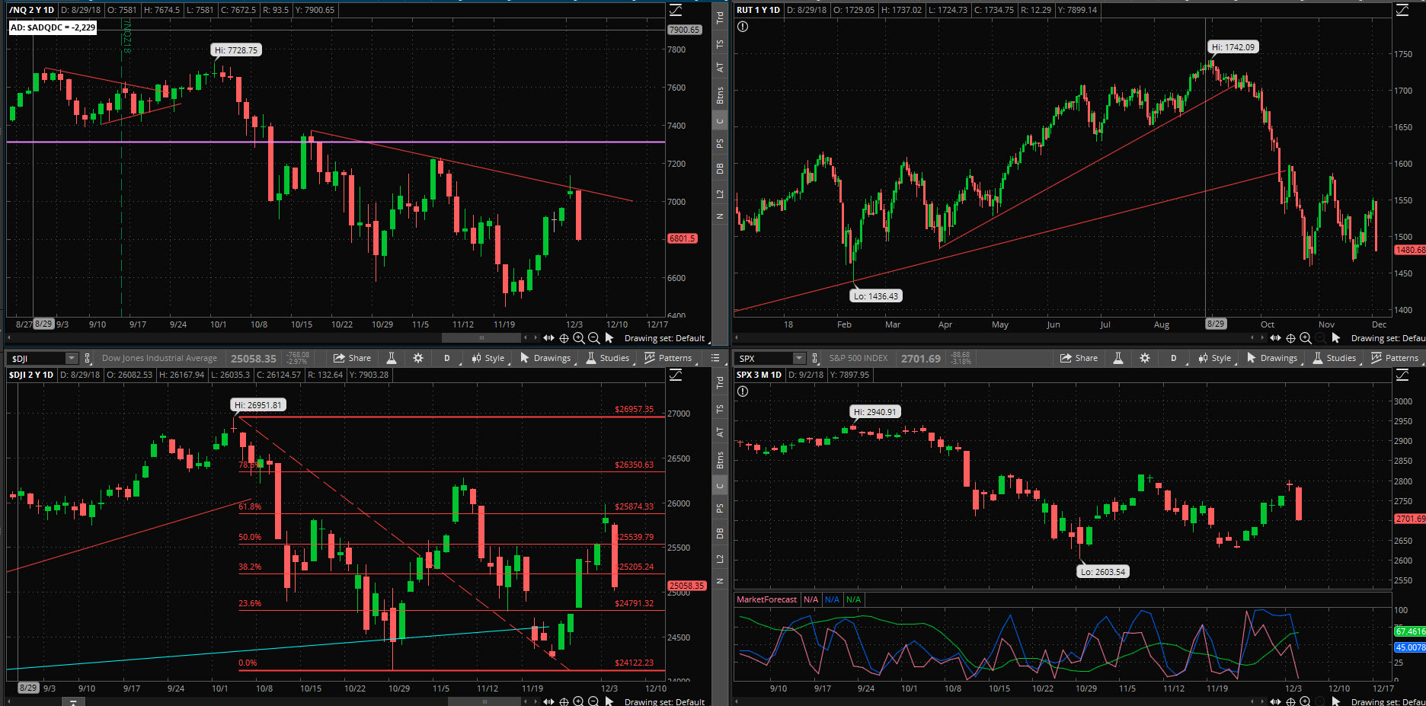Select the pointer cursor tool under the /NQ chart

coord(609,337)
